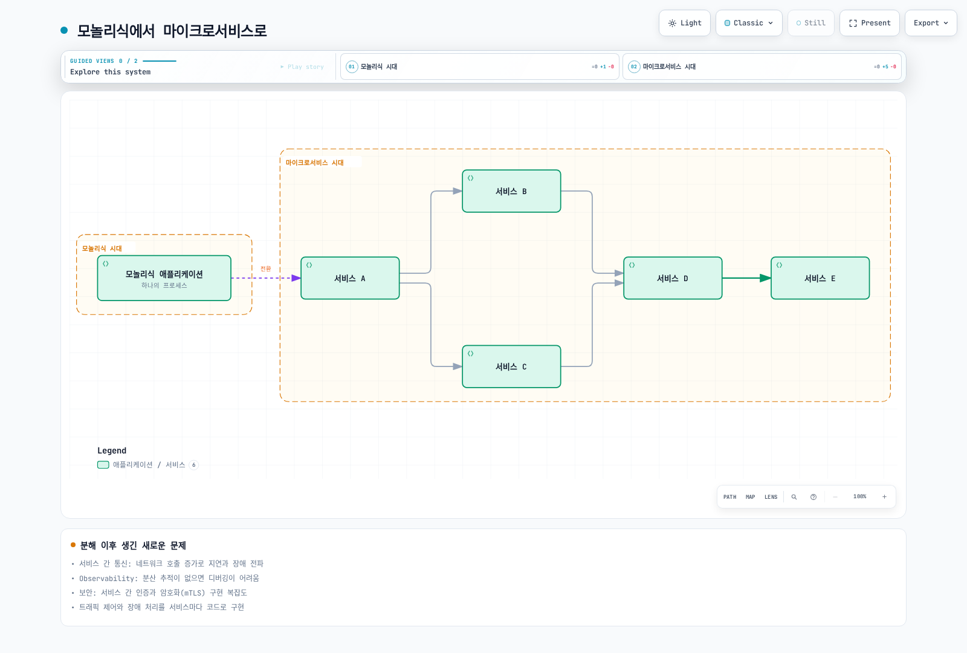The image size is (967, 653).
Task: Click the 모놀리식 시대 group label
Action: [102, 249]
